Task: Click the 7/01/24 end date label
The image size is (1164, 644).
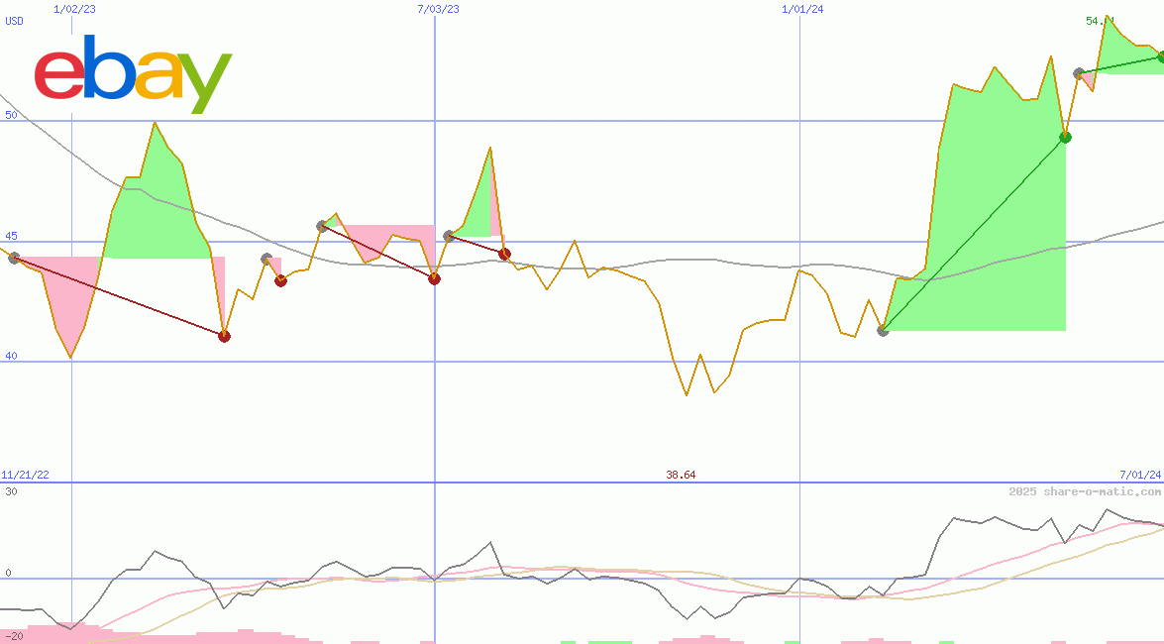Action: point(1139,475)
